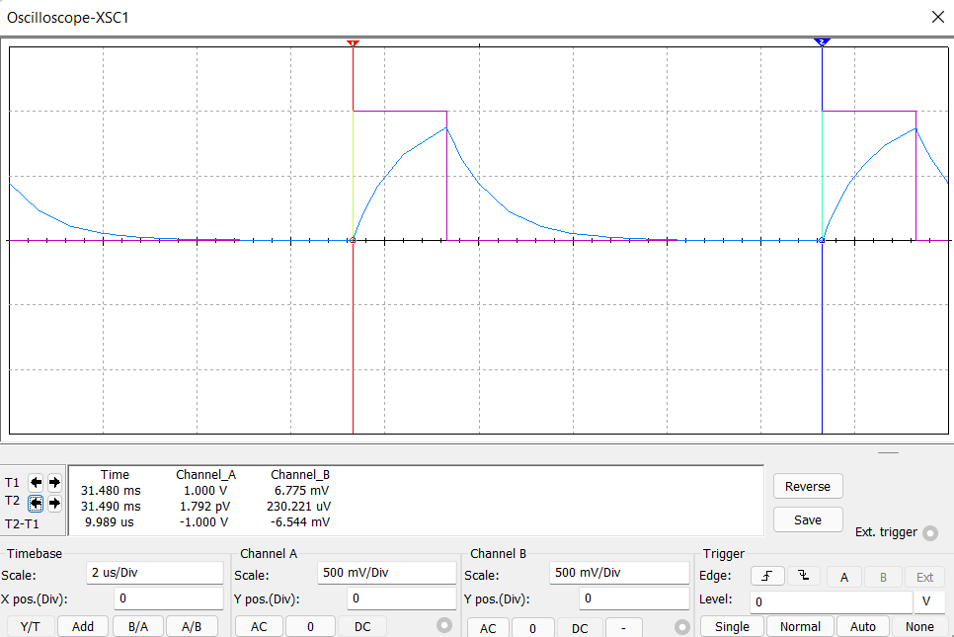The image size is (954, 637).
Task: Save the oscilloscope data
Action: [x=808, y=519]
